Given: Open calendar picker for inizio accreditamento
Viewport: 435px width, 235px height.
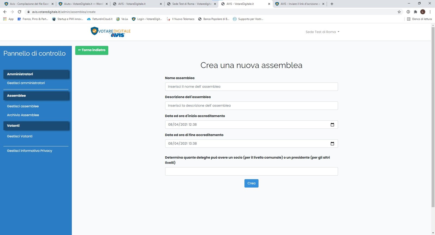Looking at the screenshot, I should tap(332, 125).
